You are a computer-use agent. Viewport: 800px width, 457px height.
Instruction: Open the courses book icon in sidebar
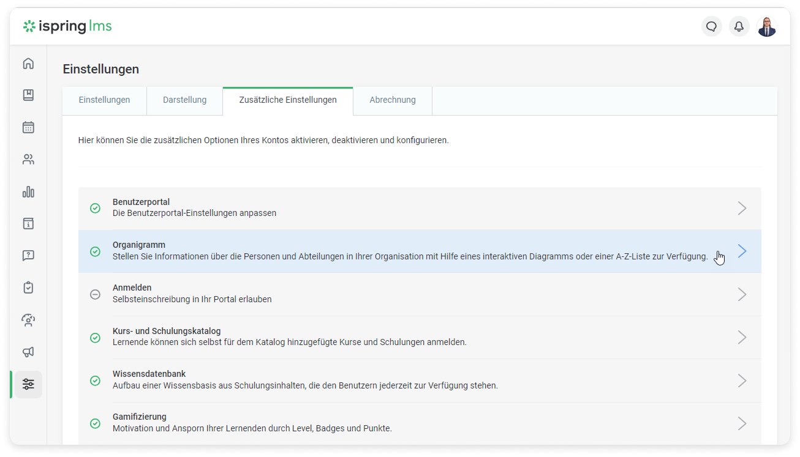28,95
